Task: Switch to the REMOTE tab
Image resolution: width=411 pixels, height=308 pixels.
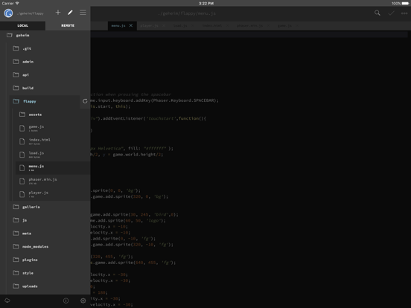Action: pyautogui.click(x=68, y=25)
